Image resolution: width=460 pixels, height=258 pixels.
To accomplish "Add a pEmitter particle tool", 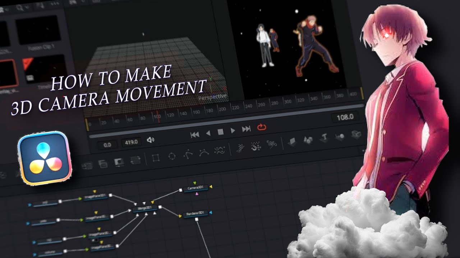I will [x=240, y=148].
